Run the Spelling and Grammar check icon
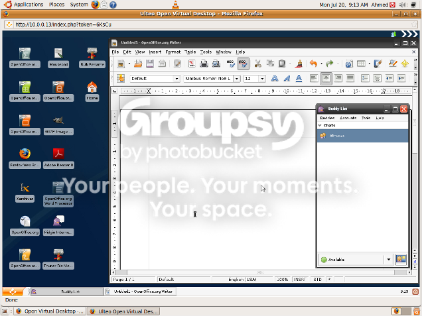 231,64
